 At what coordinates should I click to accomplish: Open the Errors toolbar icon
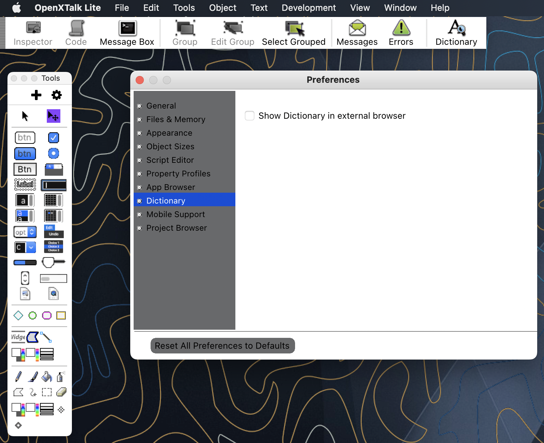point(401,33)
